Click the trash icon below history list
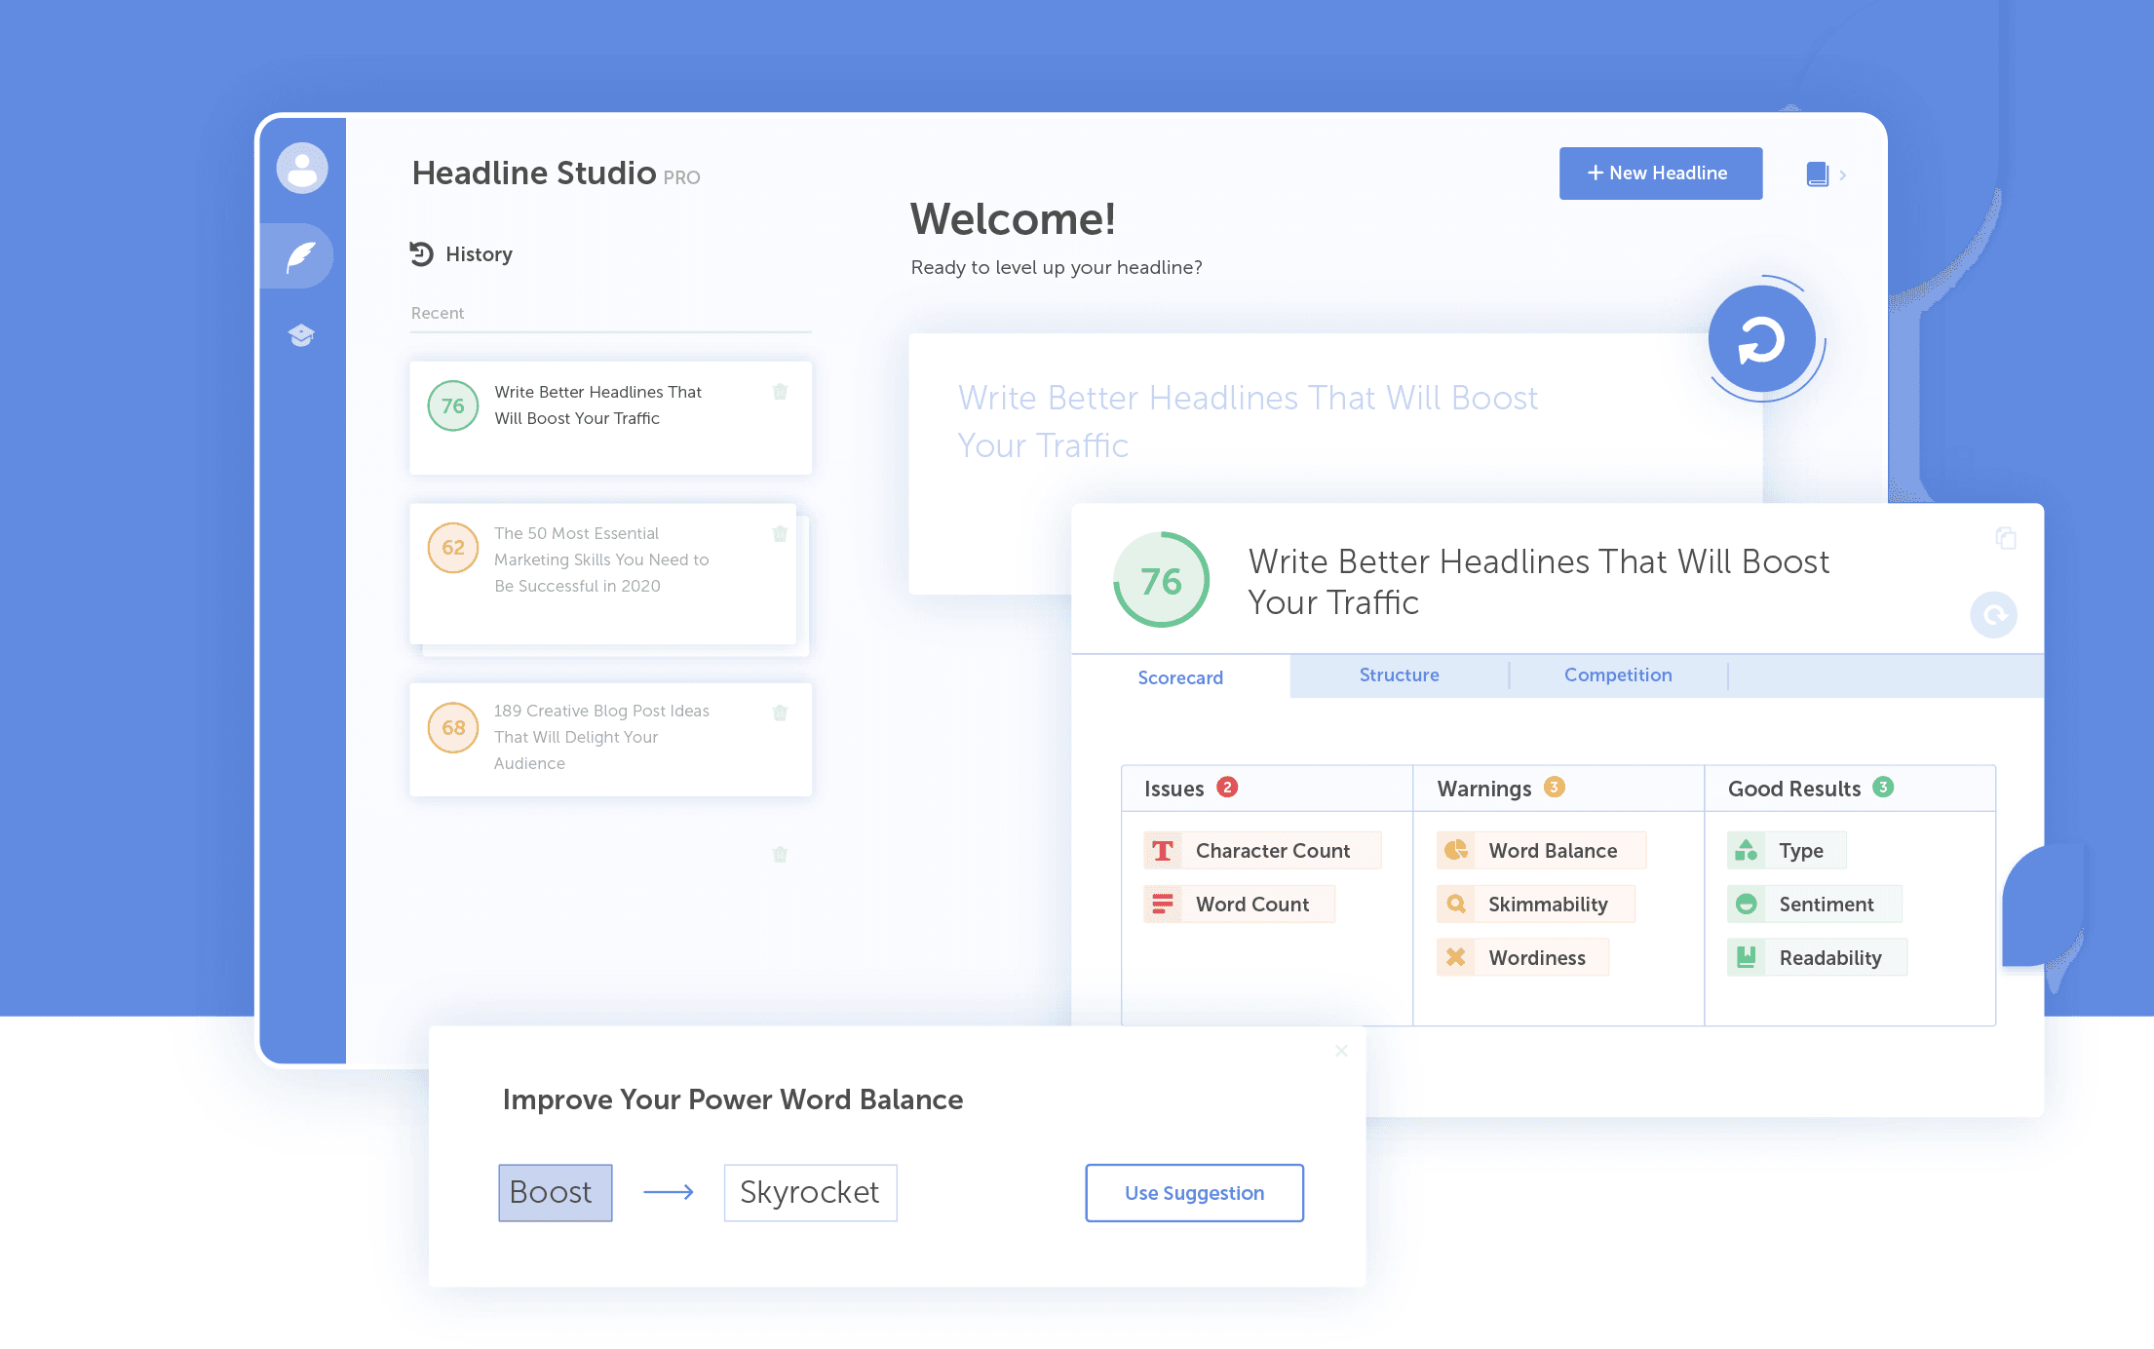This screenshot has width=2154, height=1349. point(780,855)
